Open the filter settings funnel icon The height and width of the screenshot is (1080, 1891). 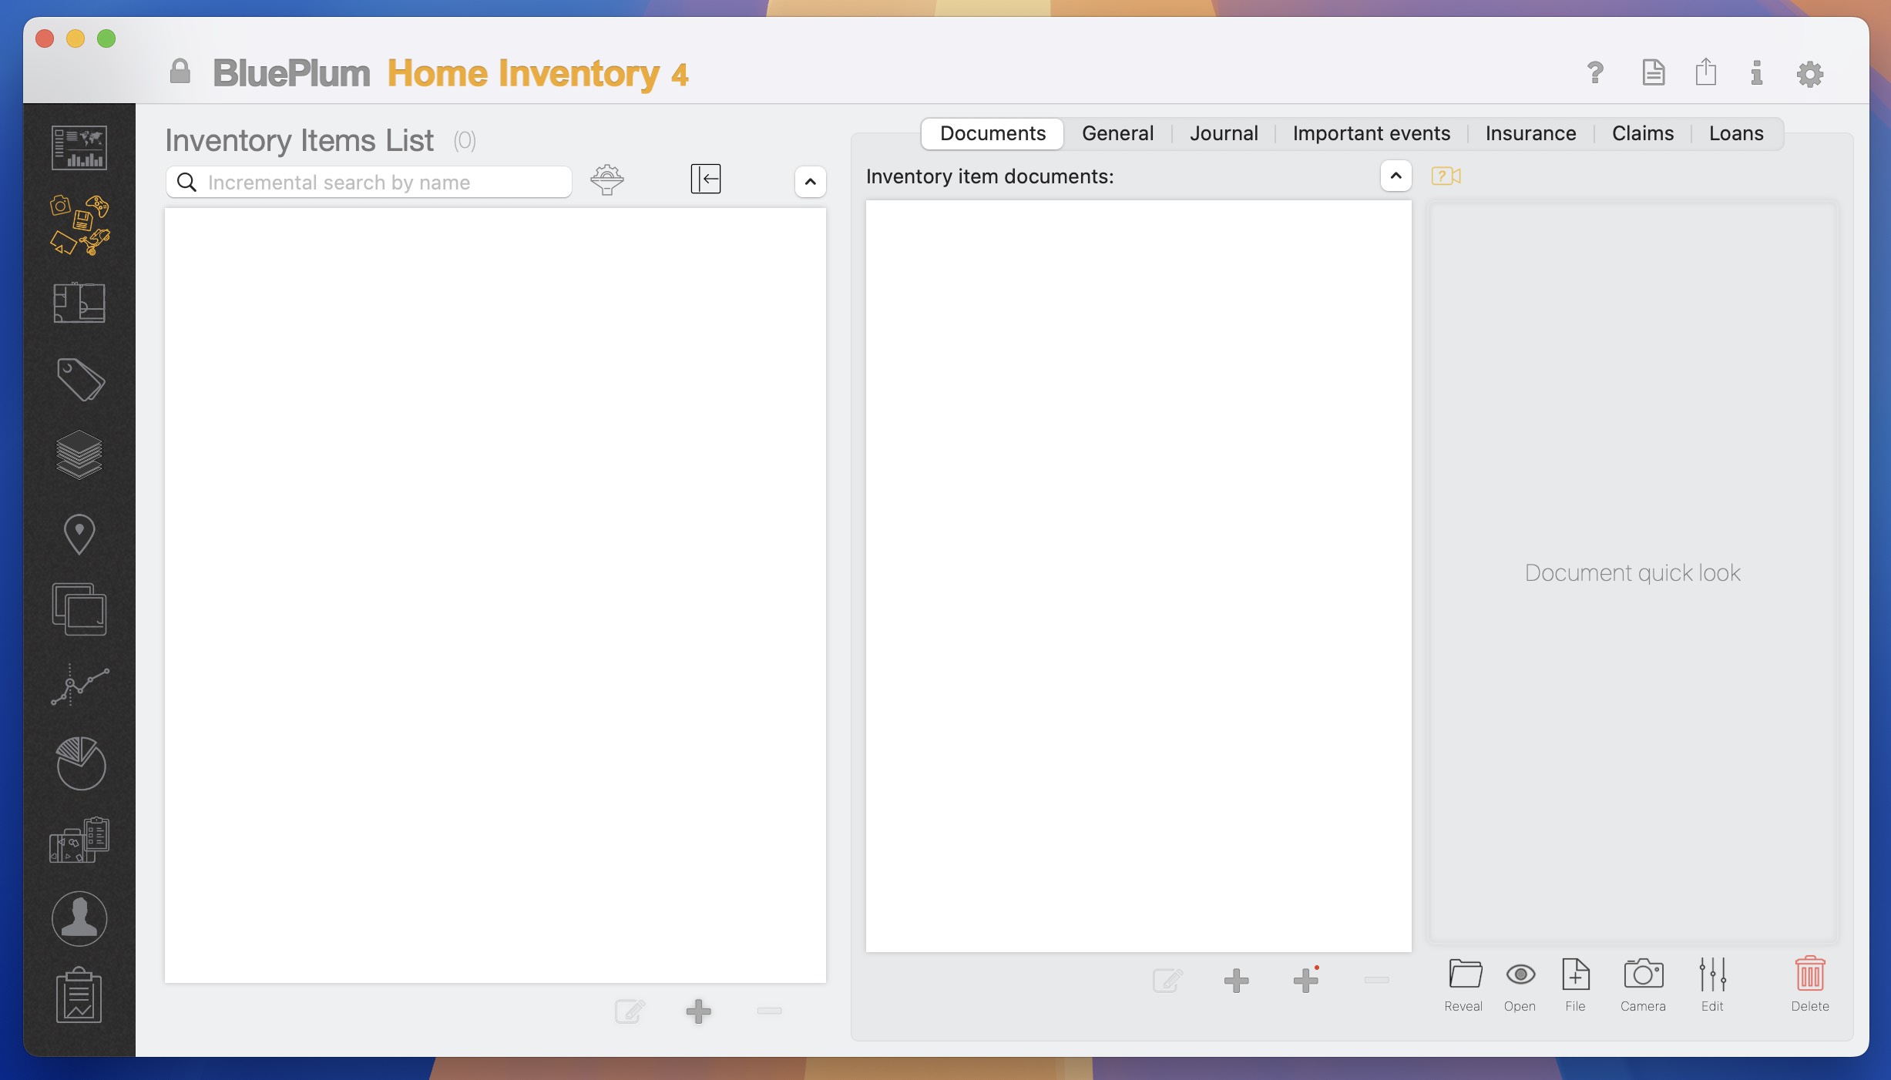coord(607,179)
